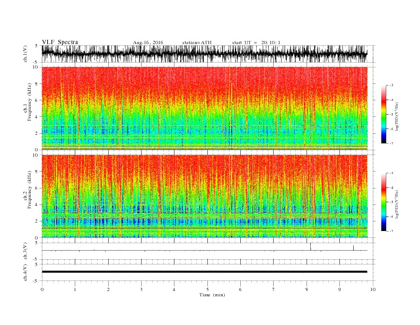Click the ch.1(V) axis label at top
This screenshot has height=325, width=420.
(x=25, y=54)
